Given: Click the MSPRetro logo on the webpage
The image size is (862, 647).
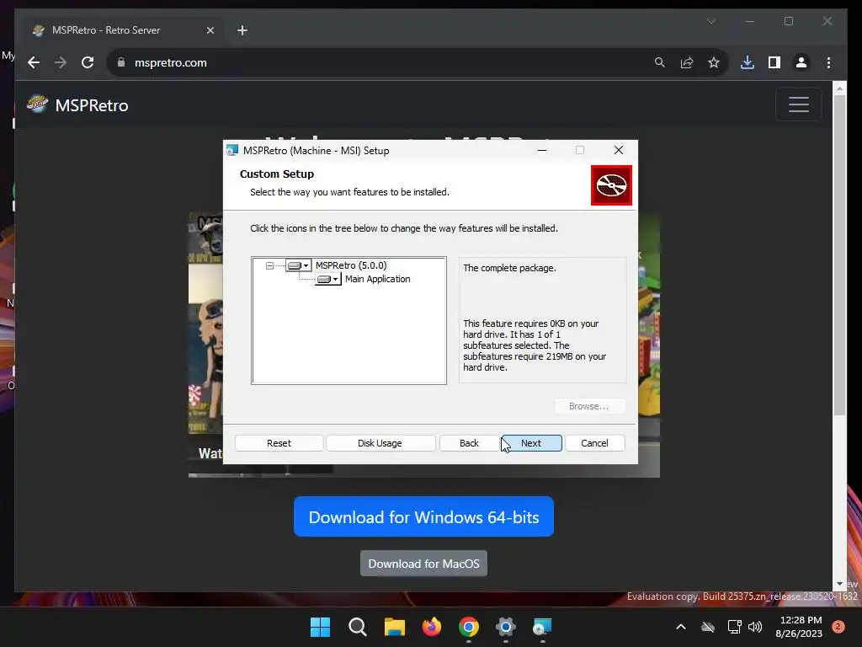Looking at the screenshot, I should [x=37, y=104].
